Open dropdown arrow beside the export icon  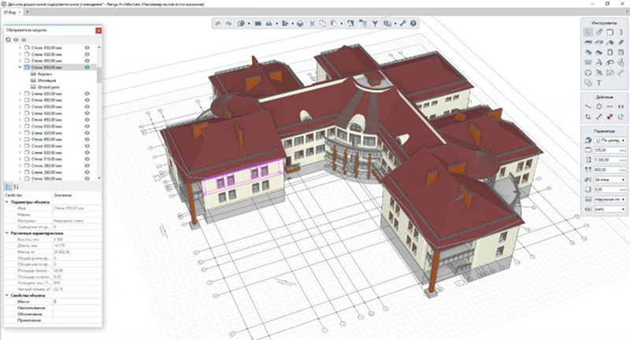pos(292,24)
